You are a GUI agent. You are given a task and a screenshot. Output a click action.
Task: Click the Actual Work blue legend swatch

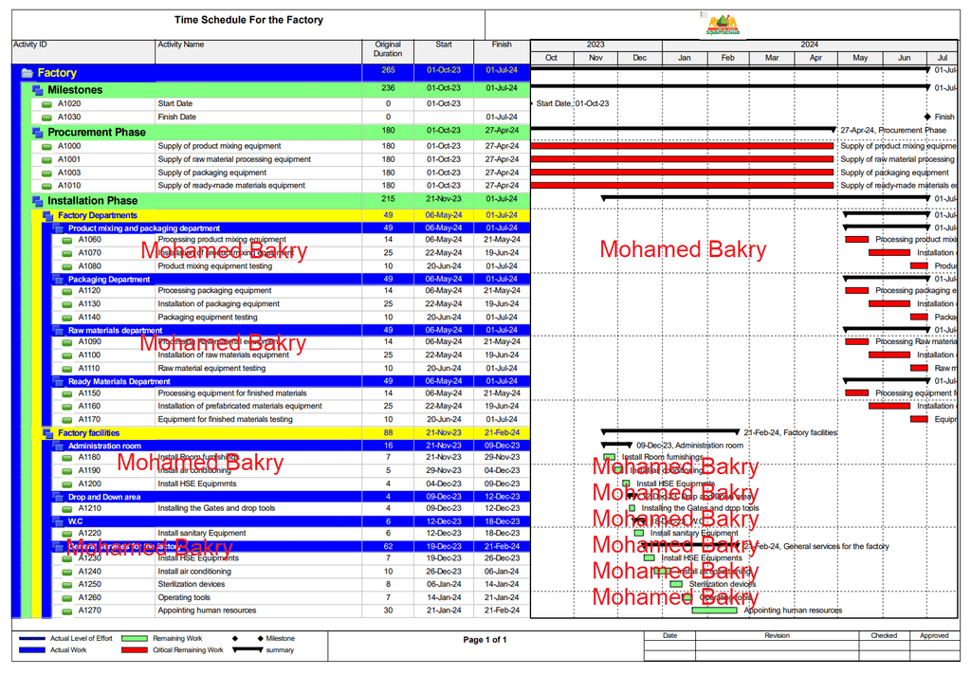(x=32, y=650)
